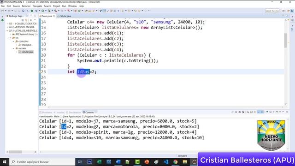Click the green Run toolbar button

tap(43, 11)
